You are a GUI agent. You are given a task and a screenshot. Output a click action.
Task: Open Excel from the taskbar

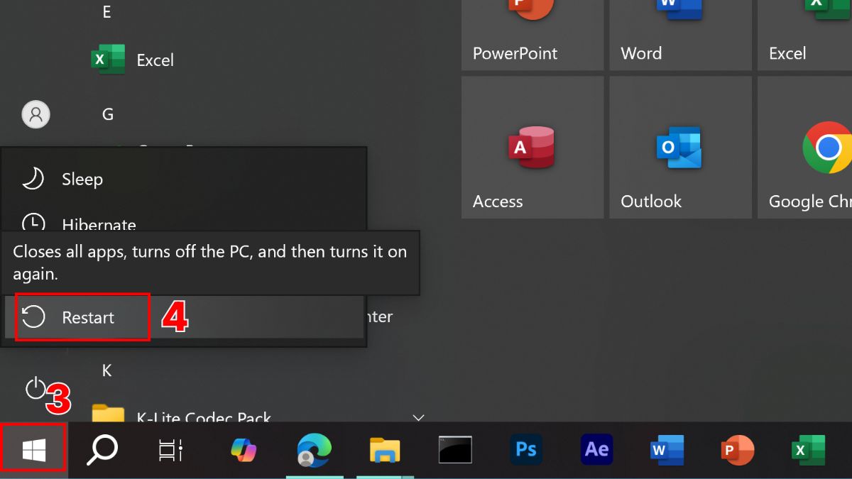tap(808, 450)
